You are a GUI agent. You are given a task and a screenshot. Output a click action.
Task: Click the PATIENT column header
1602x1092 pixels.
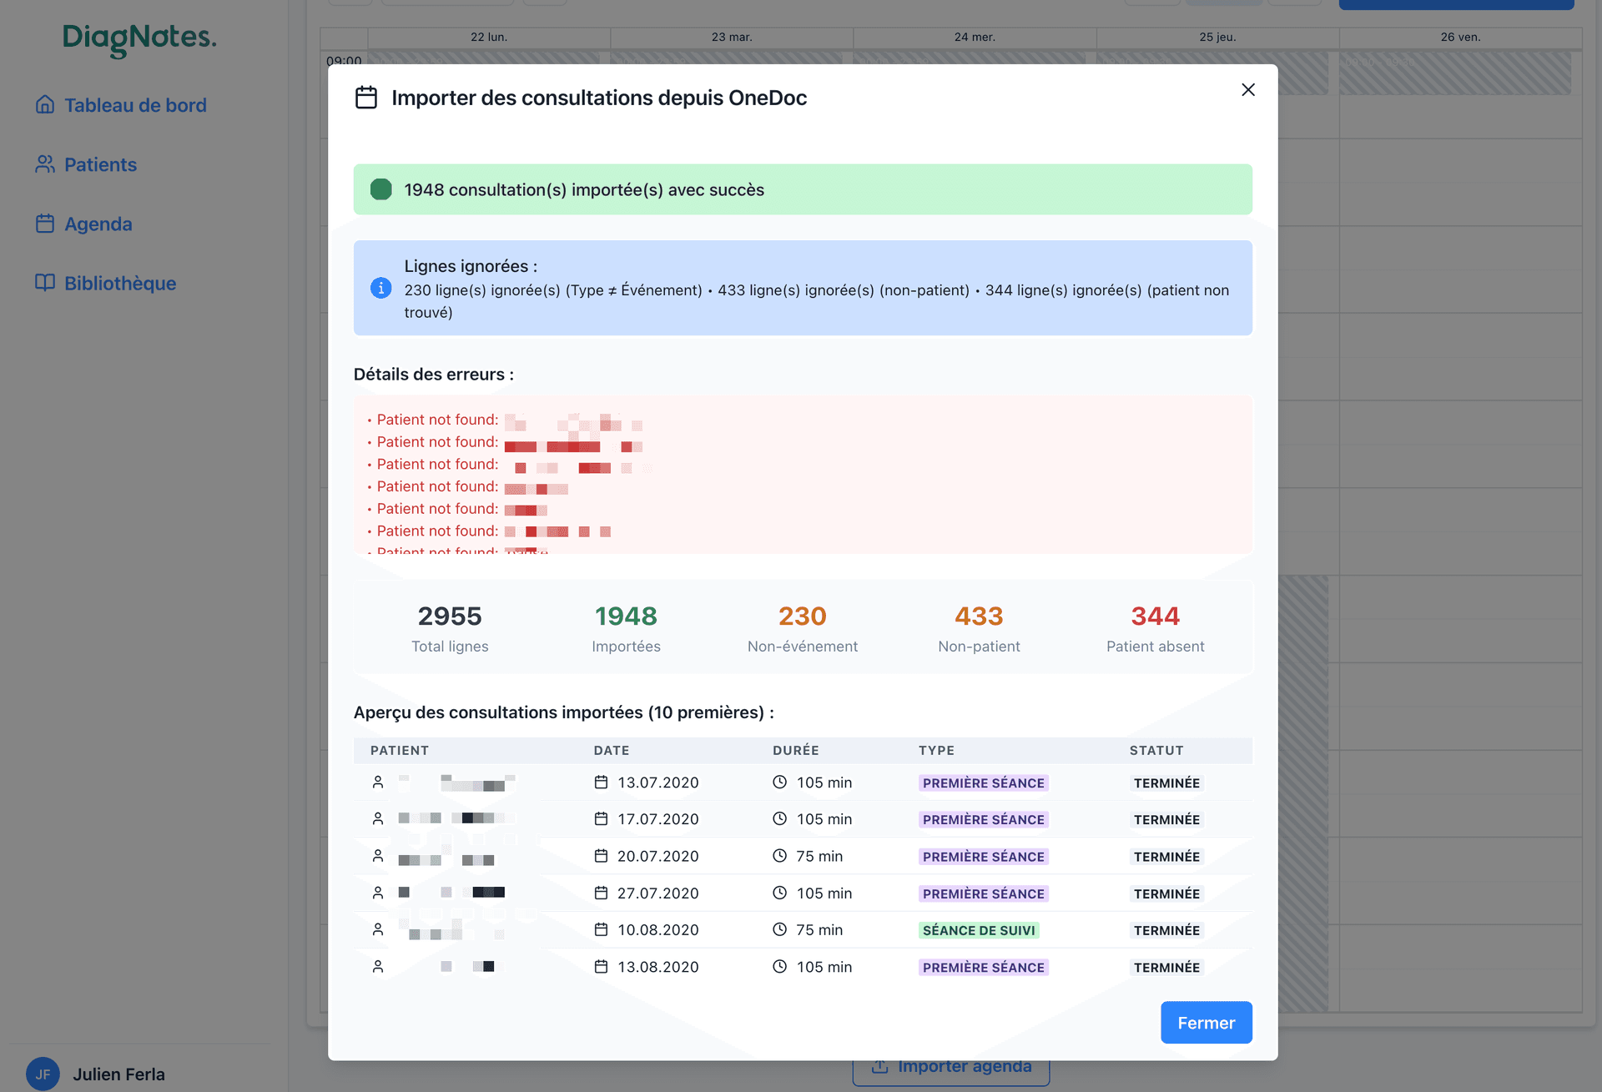click(399, 750)
